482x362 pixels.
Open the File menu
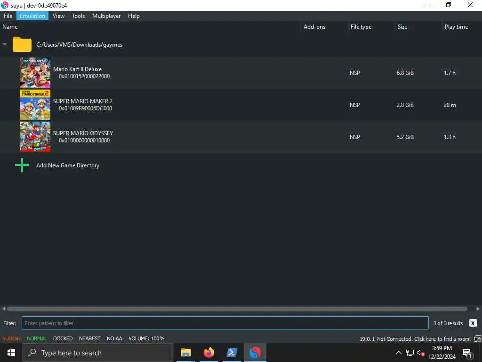pos(8,16)
